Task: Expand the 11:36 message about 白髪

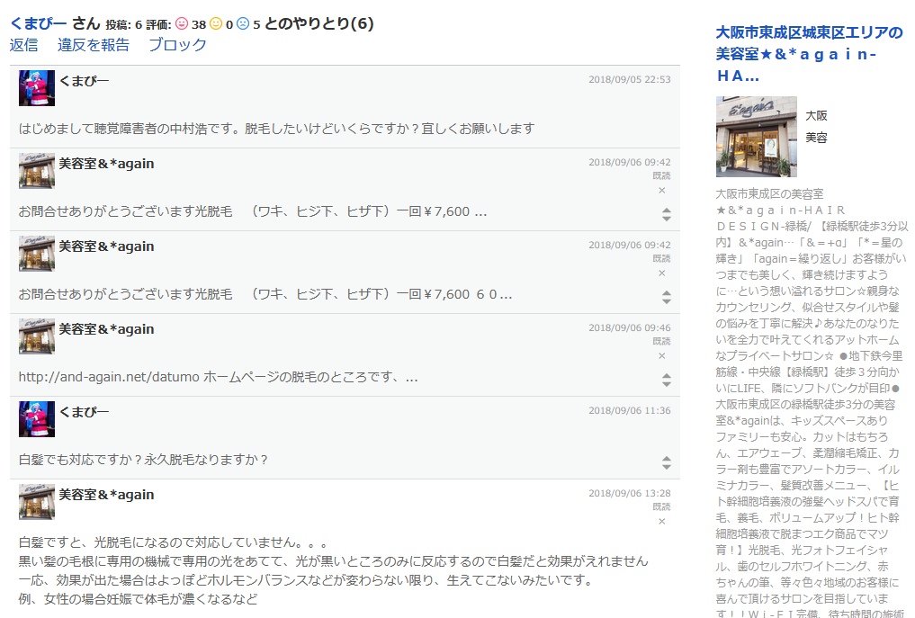Action: click(x=667, y=462)
